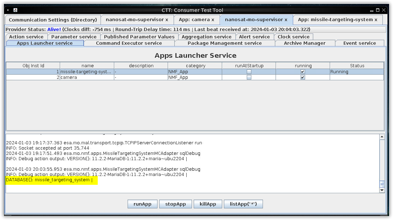Image resolution: width=393 pixels, height=220 pixels.
Task: Open the Communication Settings (Directory) tab
Action: 53,20
